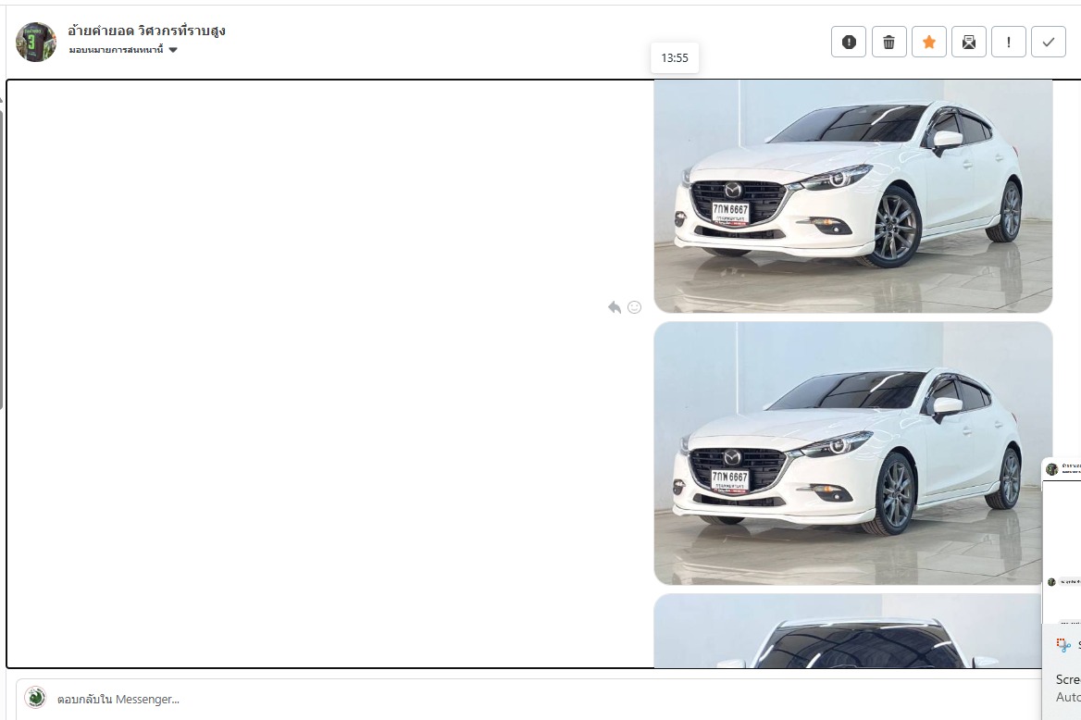Image resolution: width=1081 pixels, height=720 pixels.
Task: Click the orange star icon
Action: pyautogui.click(x=928, y=42)
